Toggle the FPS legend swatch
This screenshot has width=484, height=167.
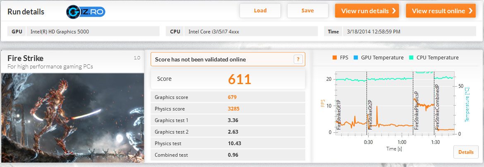pyautogui.click(x=335, y=58)
